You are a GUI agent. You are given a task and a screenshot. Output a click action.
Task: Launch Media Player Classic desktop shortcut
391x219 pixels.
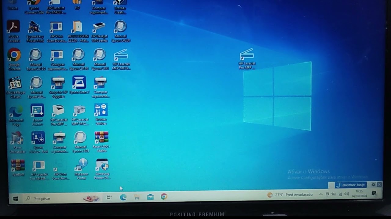click(15, 87)
